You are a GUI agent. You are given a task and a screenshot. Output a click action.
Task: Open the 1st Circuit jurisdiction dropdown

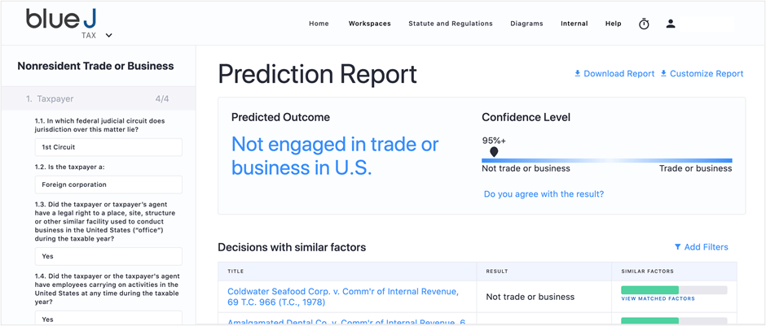pyautogui.click(x=108, y=146)
